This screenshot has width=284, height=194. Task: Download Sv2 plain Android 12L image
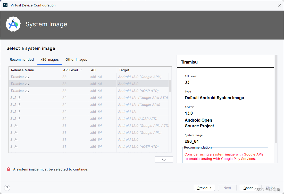point(20,112)
